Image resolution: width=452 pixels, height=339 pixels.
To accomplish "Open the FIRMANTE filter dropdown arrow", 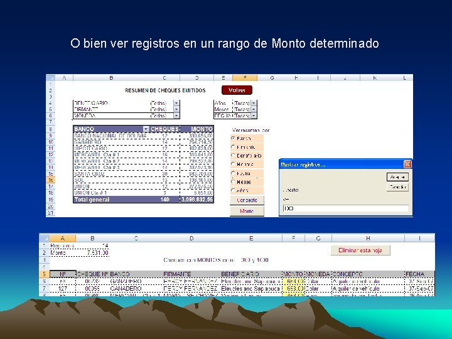I will [x=176, y=109].
